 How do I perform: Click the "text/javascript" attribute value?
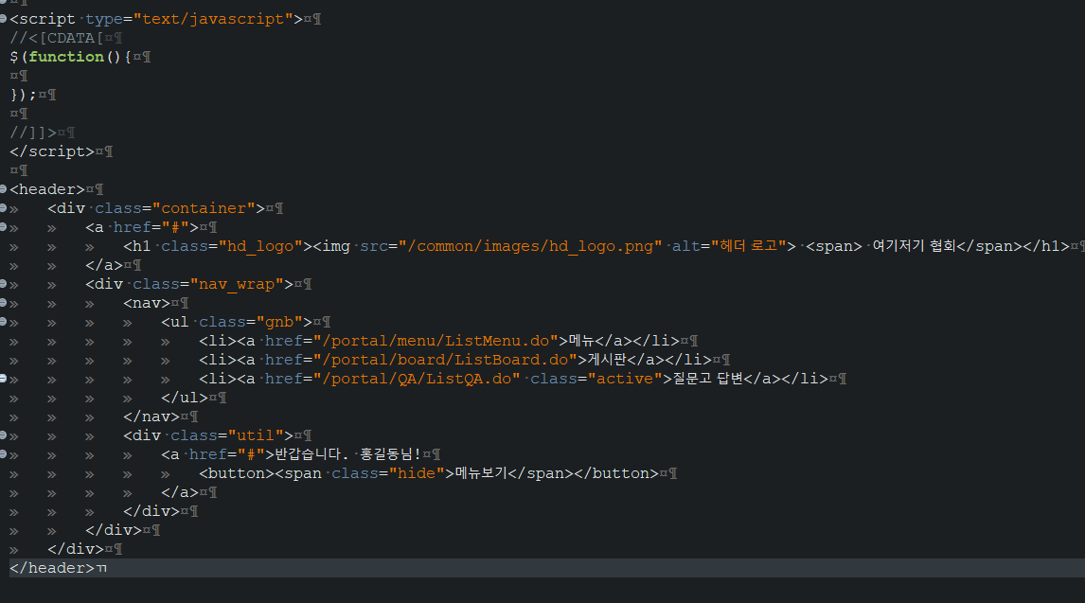tap(213, 19)
